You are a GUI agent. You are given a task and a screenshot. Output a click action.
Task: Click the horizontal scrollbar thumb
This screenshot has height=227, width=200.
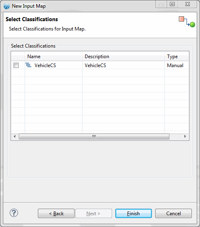coord(94,136)
